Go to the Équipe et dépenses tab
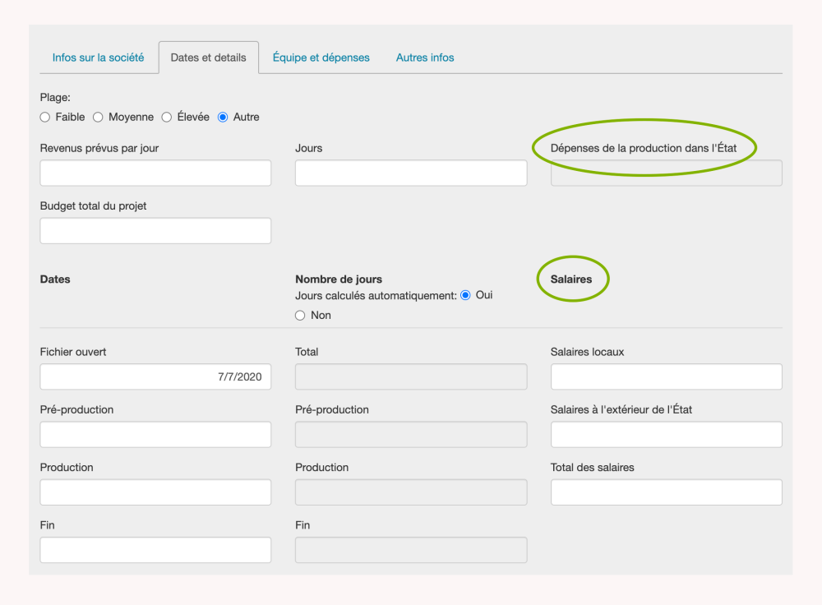 pos(321,58)
